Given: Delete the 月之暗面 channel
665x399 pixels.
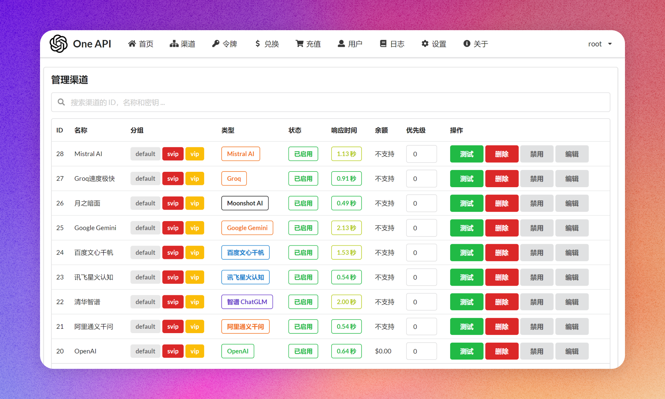Looking at the screenshot, I should coord(502,203).
